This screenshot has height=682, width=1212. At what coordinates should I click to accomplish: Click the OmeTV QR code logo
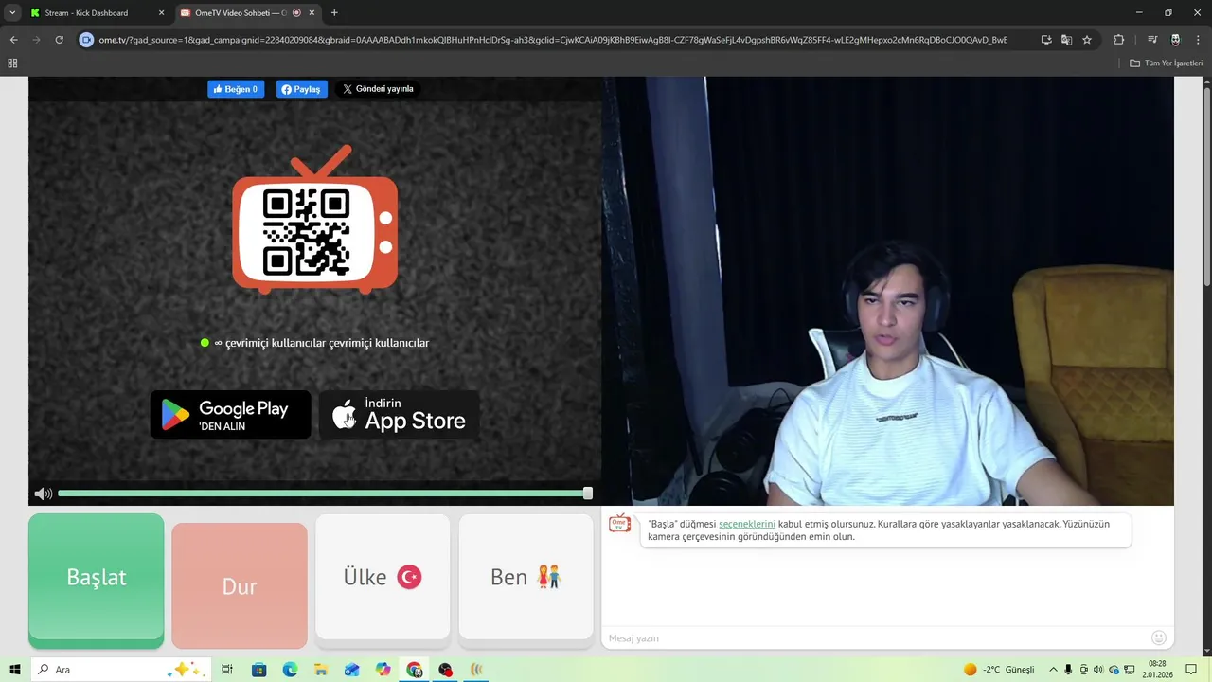[314, 220]
